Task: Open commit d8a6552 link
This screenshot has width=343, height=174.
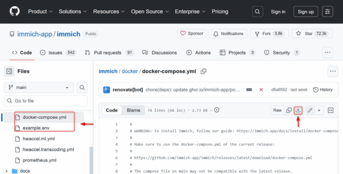Action: 279,90
